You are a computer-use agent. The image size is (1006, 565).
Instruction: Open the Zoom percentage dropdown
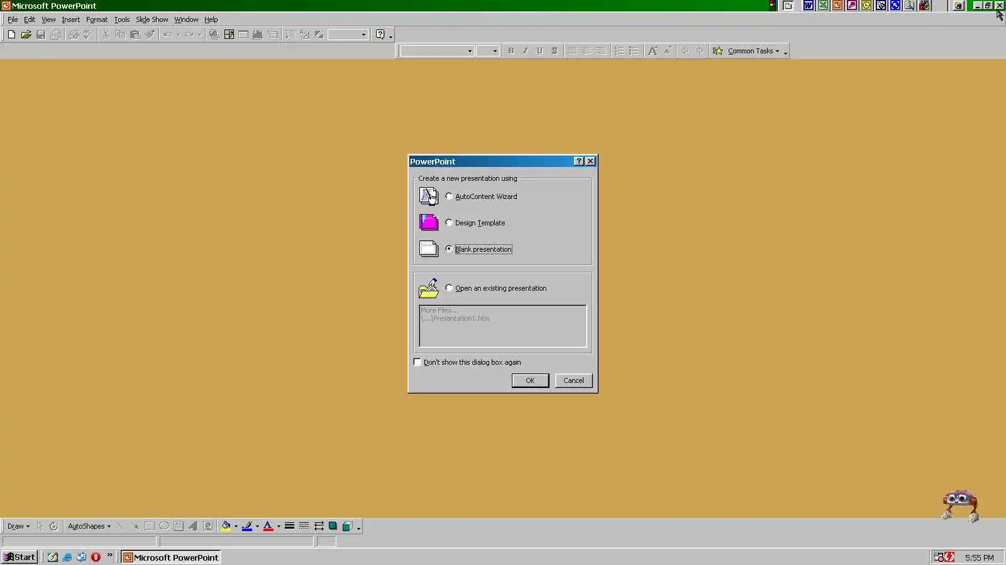coord(363,35)
